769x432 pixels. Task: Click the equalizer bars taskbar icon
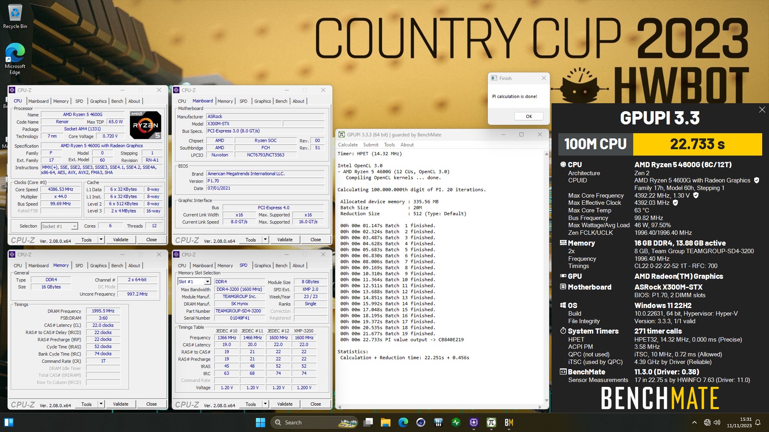tap(438, 422)
